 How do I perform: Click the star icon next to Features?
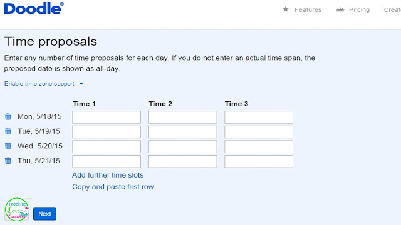tap(286, 9)
